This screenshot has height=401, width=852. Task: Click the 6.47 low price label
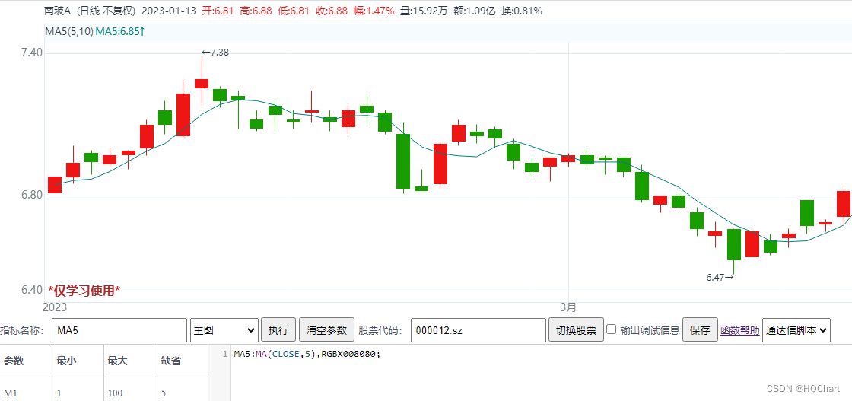coord(720,277)
